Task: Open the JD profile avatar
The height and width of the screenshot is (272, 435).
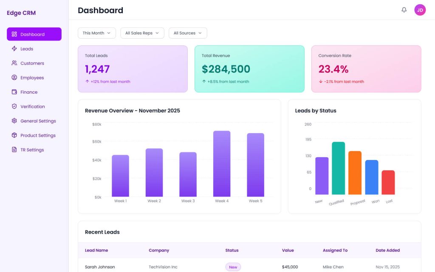Action: (x=420, y=9)
